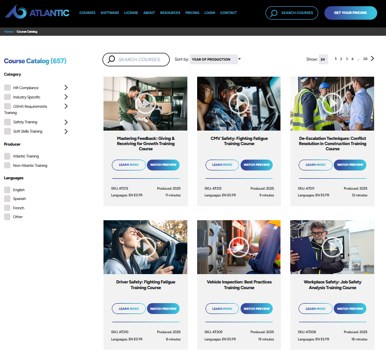Open the Sort by Year of Production dropdown

215,59
